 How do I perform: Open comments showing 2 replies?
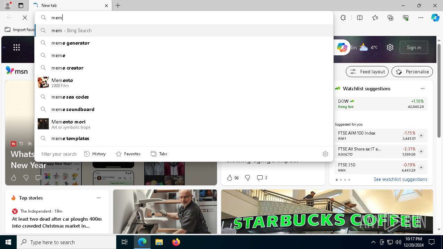point(262,178)
